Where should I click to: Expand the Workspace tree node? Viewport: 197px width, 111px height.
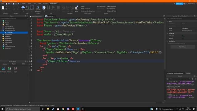[x=1, y=21]
